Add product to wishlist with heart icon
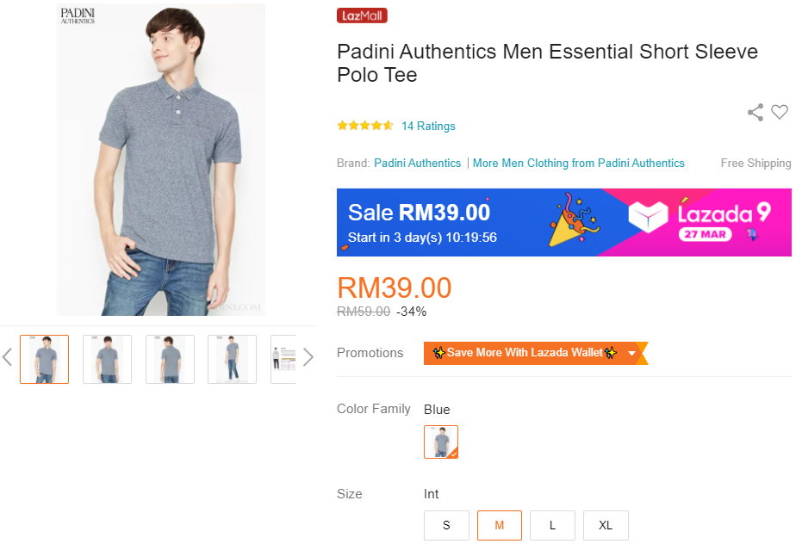This screenshot has height=550, width=802. (780, 112)
